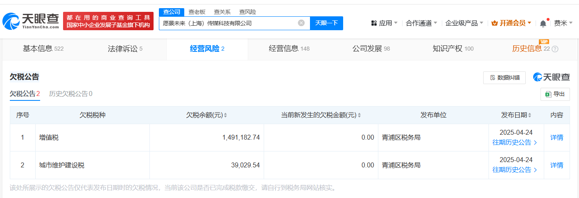Click the 天眼一下 search button
Viewport: 579px width, 198px height.
pos(326,23)
